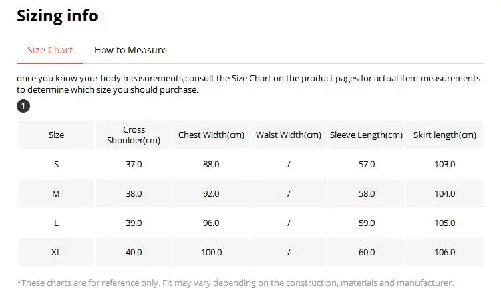Image resolution: width=501 pixels, height=308 pixels.
Task: Click the Sleeve Length(cm) column header
Action: (367, 135)
